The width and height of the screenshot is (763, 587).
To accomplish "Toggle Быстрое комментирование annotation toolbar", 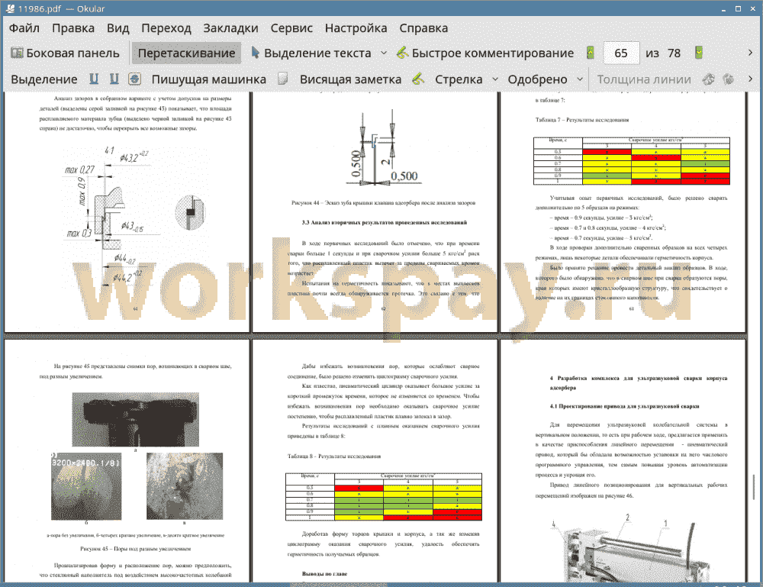I will pos(485,53).
